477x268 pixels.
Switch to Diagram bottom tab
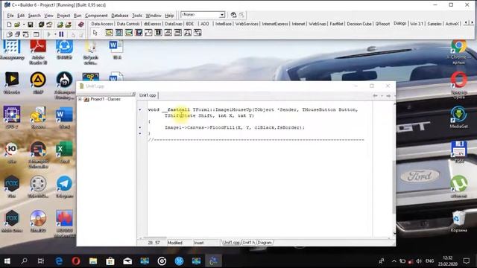265,243
